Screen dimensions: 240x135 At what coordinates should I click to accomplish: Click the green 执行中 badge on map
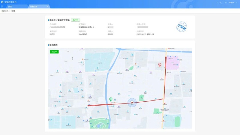(x=54, y=52)
